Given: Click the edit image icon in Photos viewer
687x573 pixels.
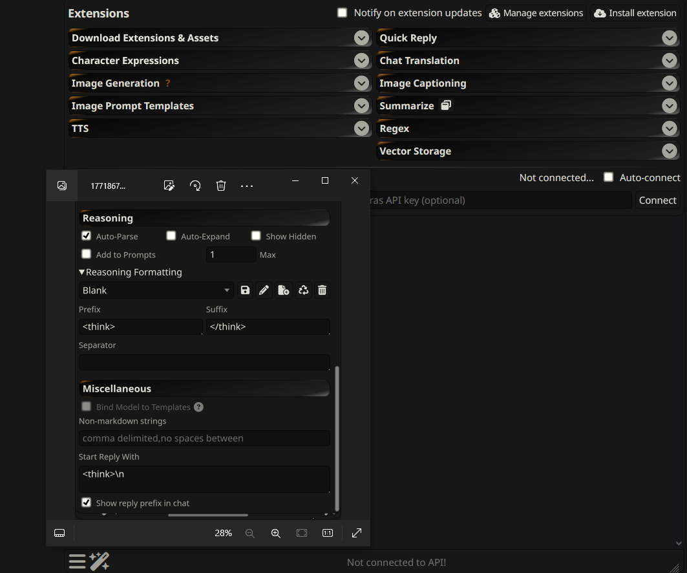Looking at the screenshot, I should [169, 186].
